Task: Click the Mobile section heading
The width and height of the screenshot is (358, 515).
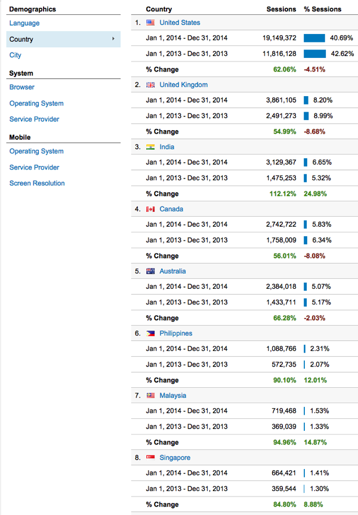Action: tap(20, 137)
